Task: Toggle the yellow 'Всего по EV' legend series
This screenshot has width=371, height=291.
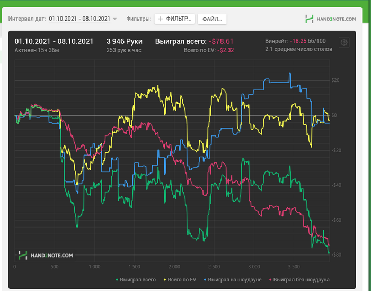Action: [181, 279]
